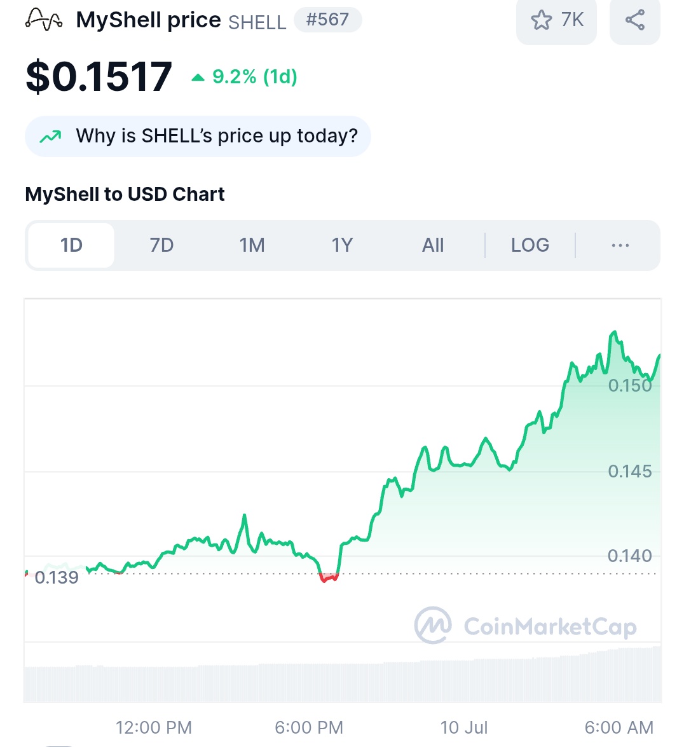684x747 pixels.
Task: Open "Why is SHELL's price up today?"
Action: (x=198, y=136)
